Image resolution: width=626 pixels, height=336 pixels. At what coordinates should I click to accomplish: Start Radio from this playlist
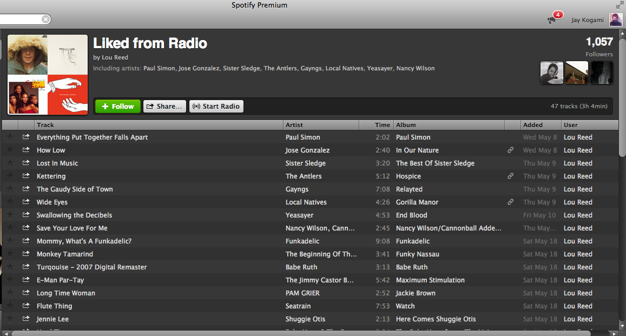(216, 106)
